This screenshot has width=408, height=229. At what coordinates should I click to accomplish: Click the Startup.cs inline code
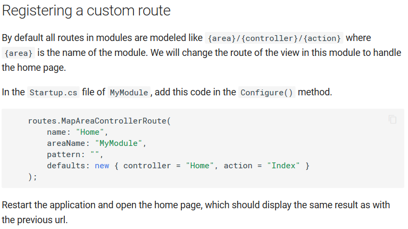tap(53, 93)
